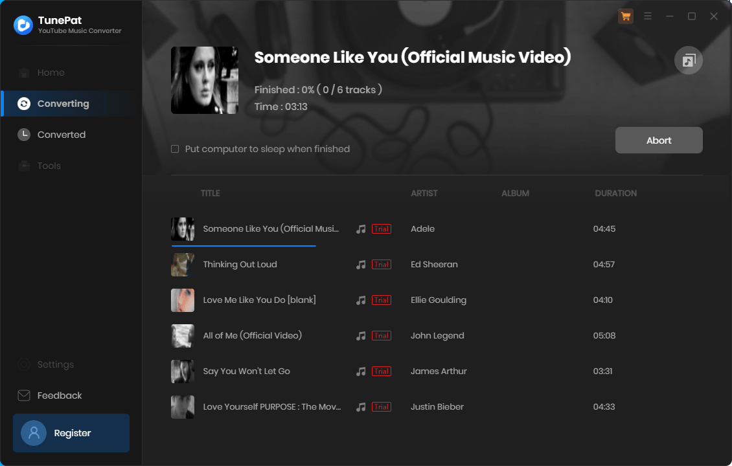Screen dimensions: 732x466
Task: Click the TunePat logo icon
Action: pos(23,25)
